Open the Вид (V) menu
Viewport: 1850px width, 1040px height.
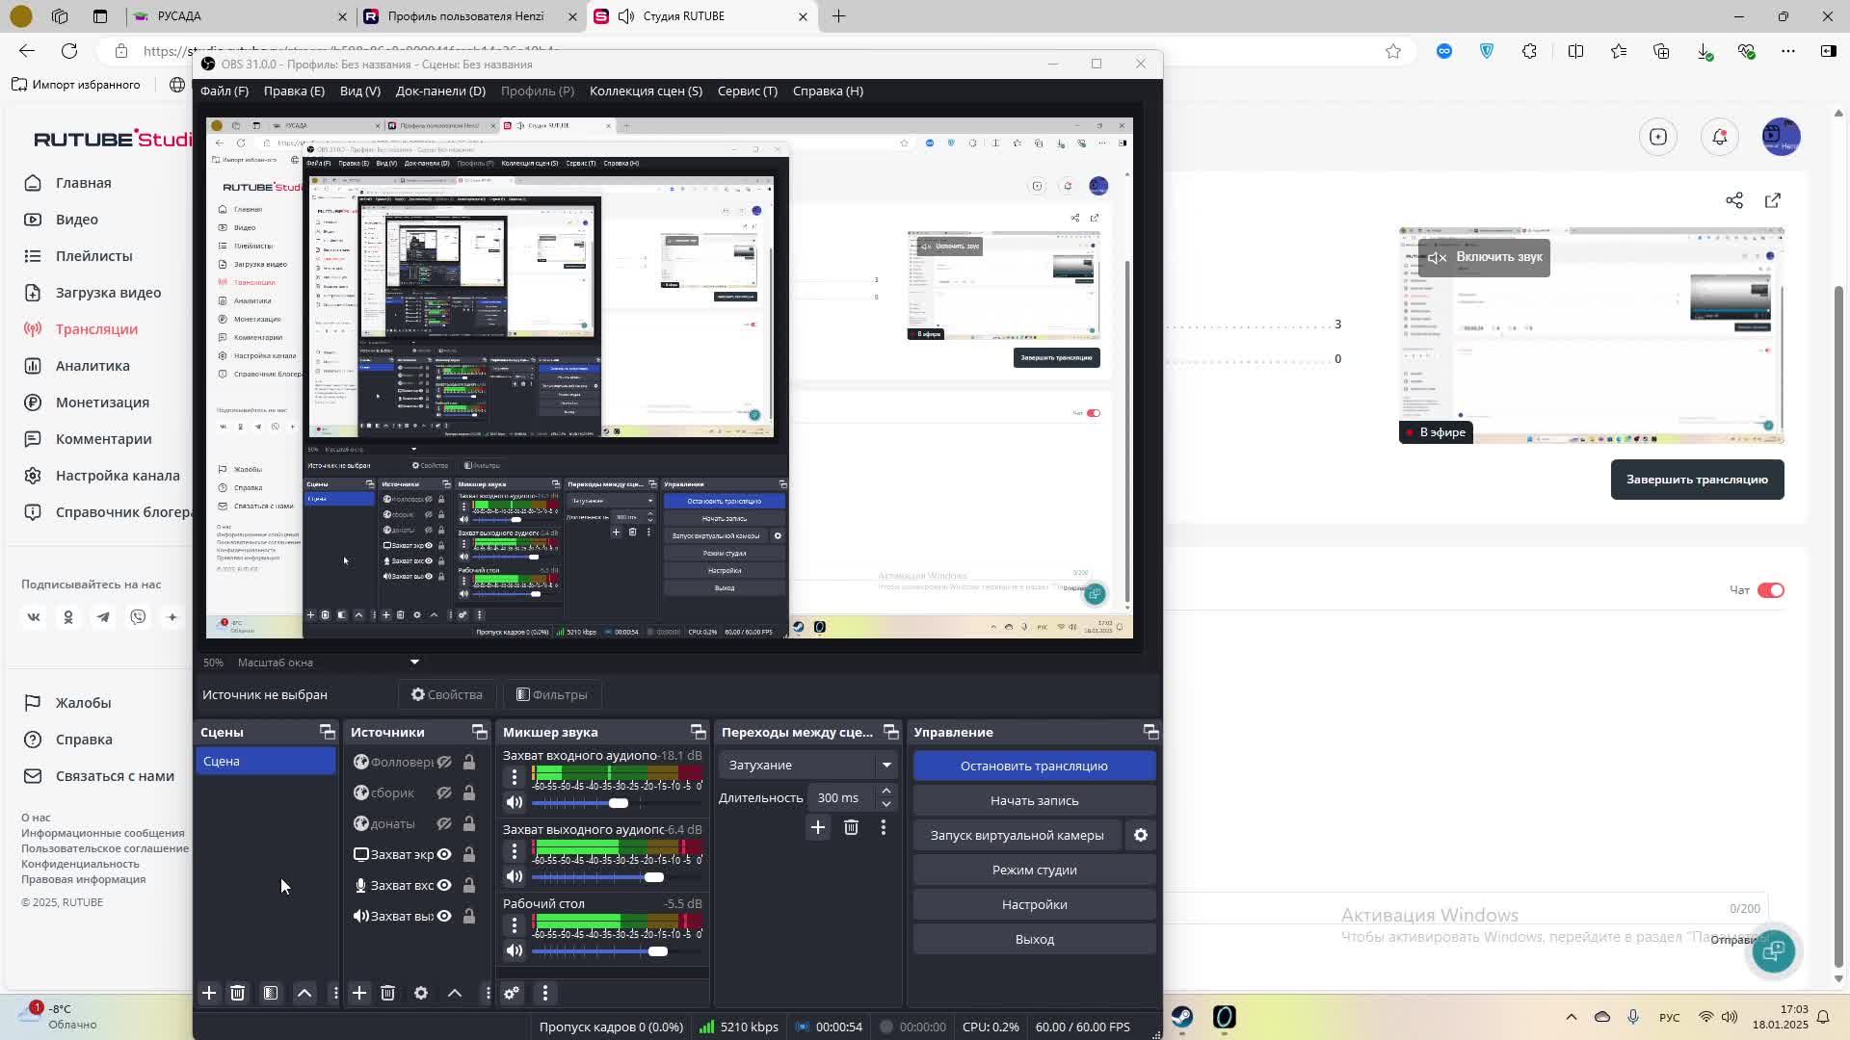coord(360,91)
